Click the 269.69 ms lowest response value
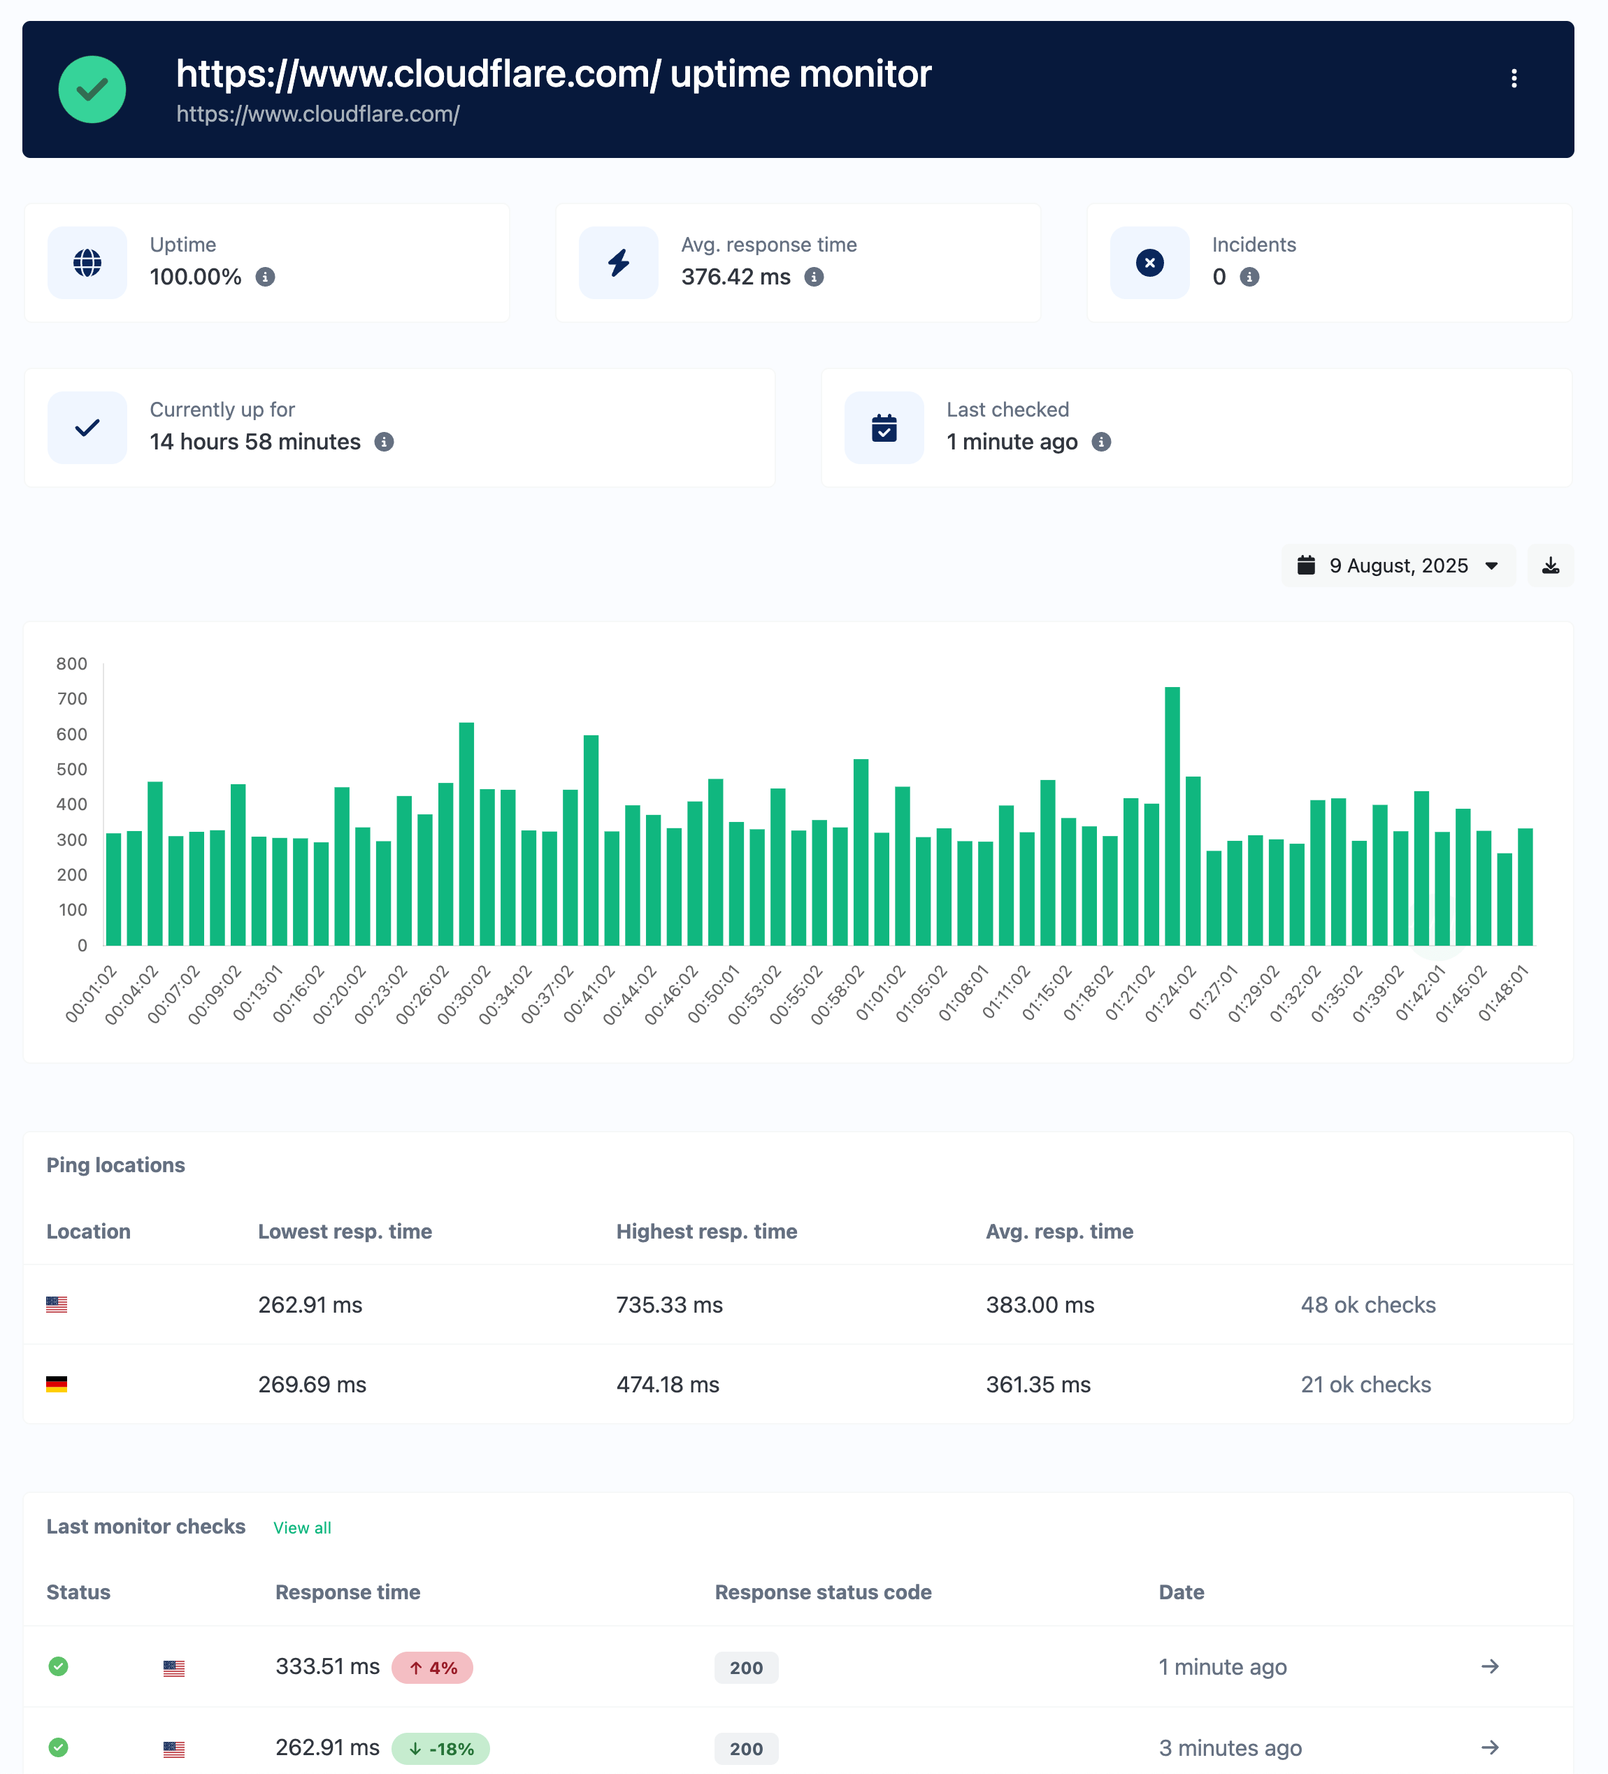1608x1774 pixels. tap(312, 1384)
